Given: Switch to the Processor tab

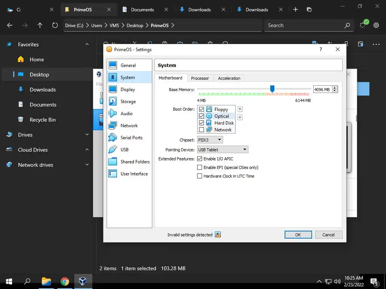Looking at the screenshot, I should [x=200, y=78].
